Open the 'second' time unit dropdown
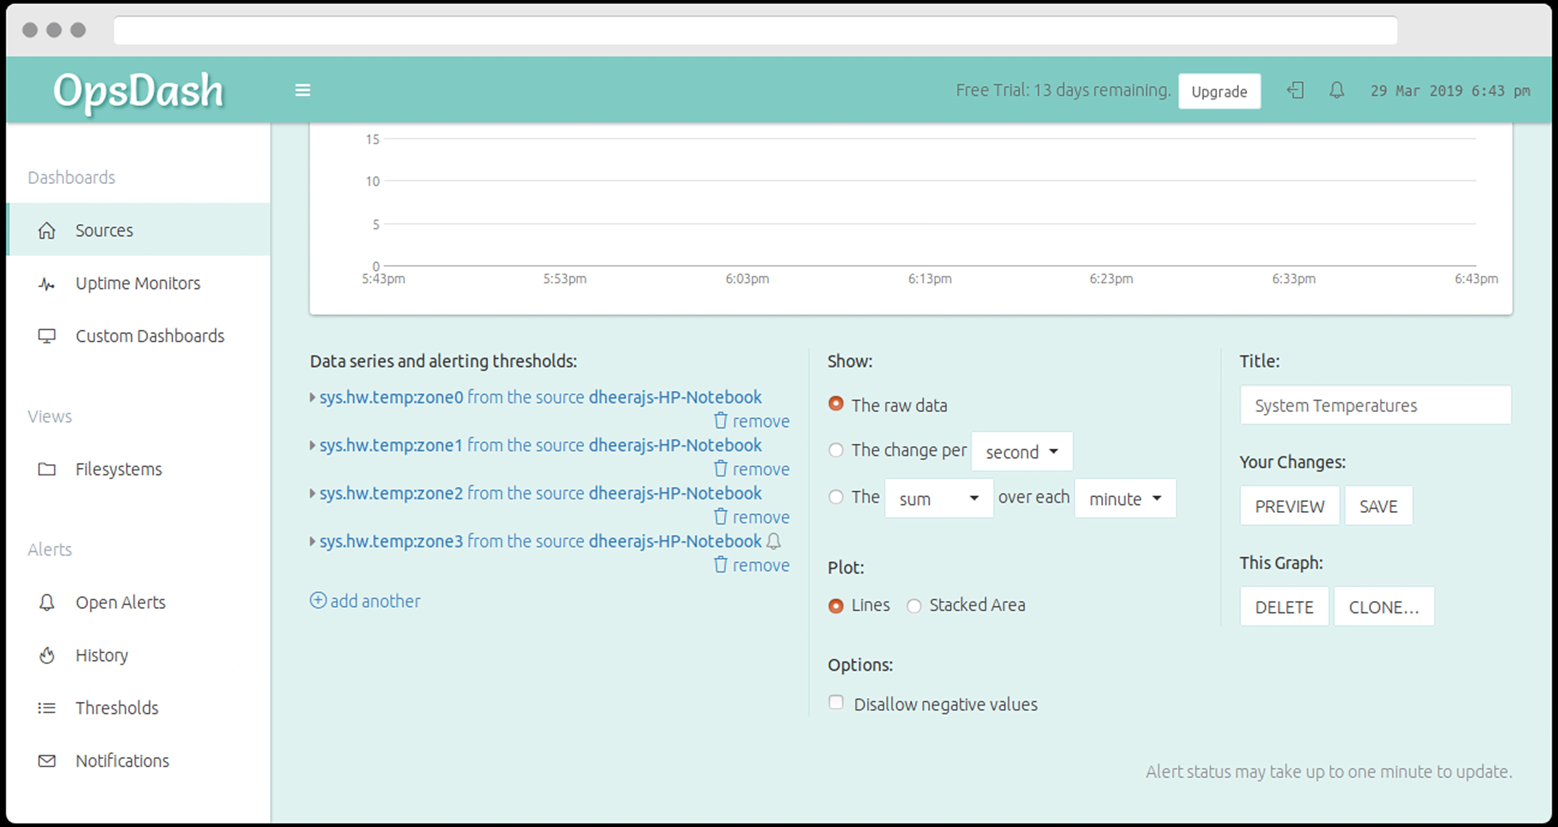Viewport: 1558px width, 827px height. 1021,452
